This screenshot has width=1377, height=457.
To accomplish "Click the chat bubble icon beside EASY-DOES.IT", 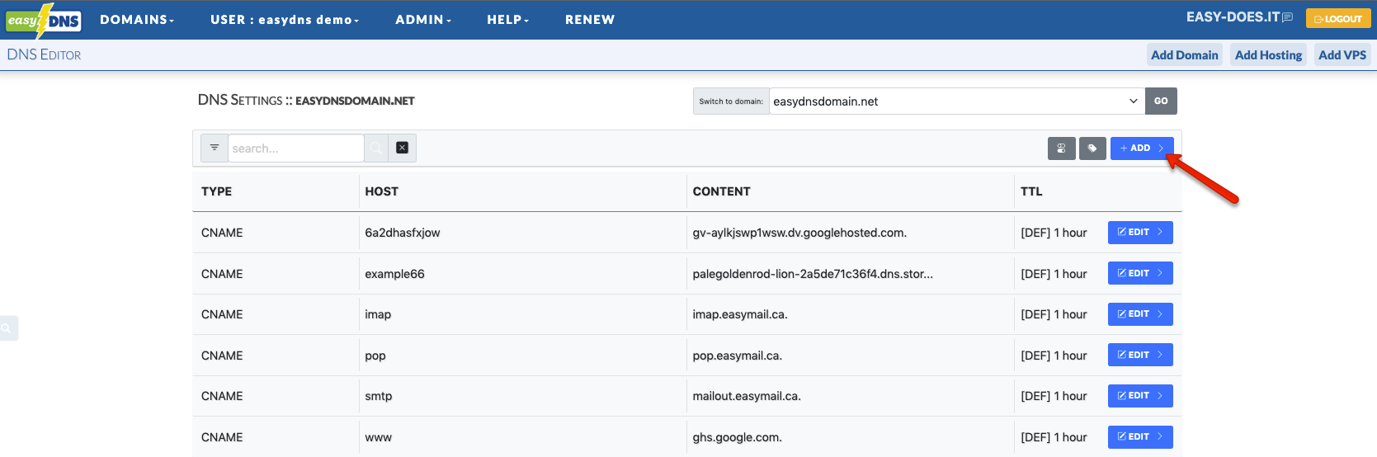I will (x=1287, y=18).
